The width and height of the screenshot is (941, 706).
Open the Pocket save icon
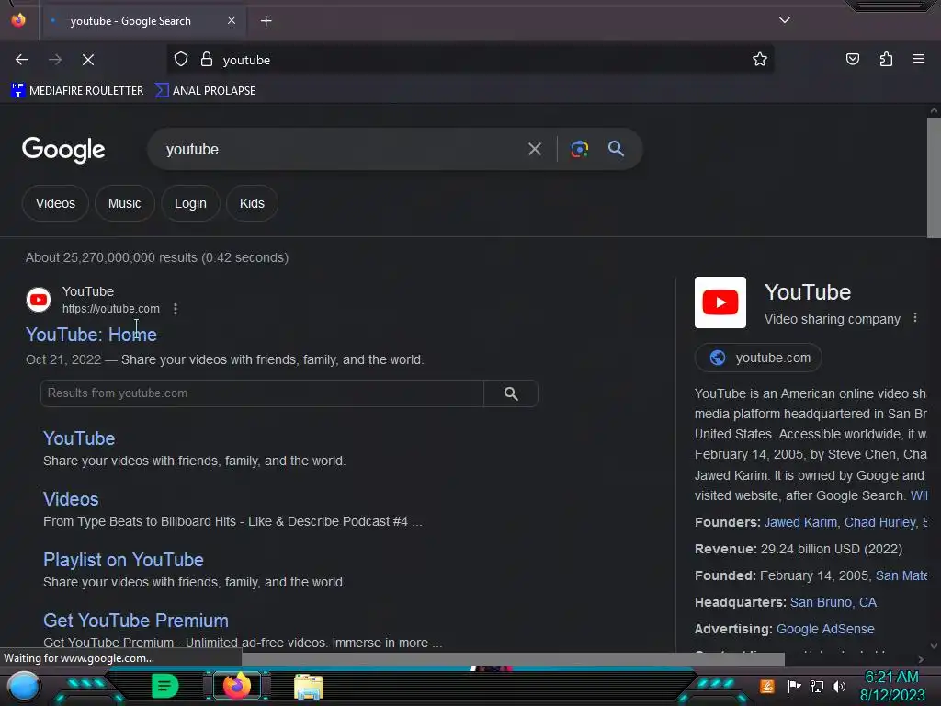(x=853, y=60)
